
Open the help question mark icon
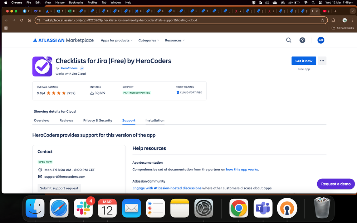(x=302, y=40)
